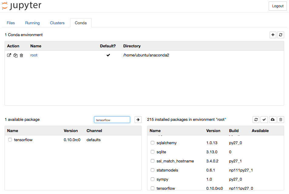The width and height of the screenshot is (289, 194).
Task: Go to the Clusters tab
Action: 57,23
